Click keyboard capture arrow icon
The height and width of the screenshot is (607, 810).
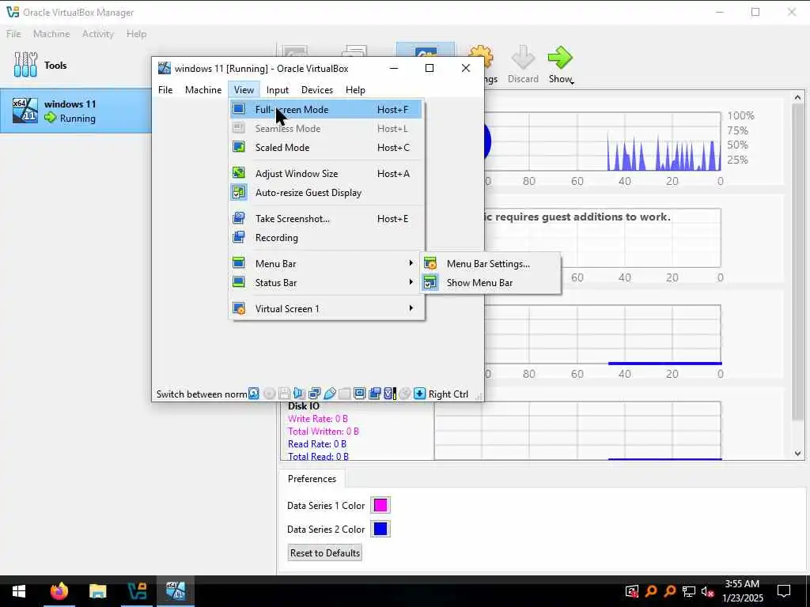click(x=419, y=394)
